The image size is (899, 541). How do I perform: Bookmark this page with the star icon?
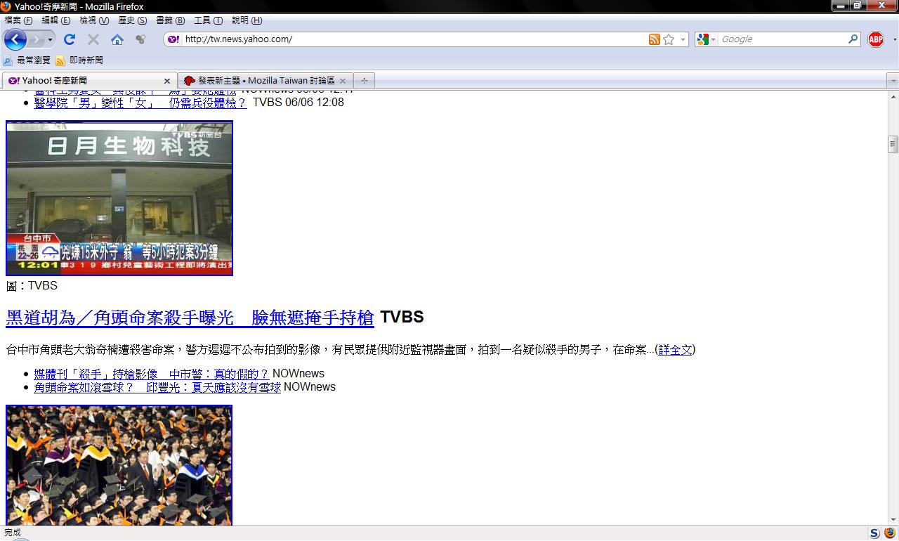(x=669, y=39)
